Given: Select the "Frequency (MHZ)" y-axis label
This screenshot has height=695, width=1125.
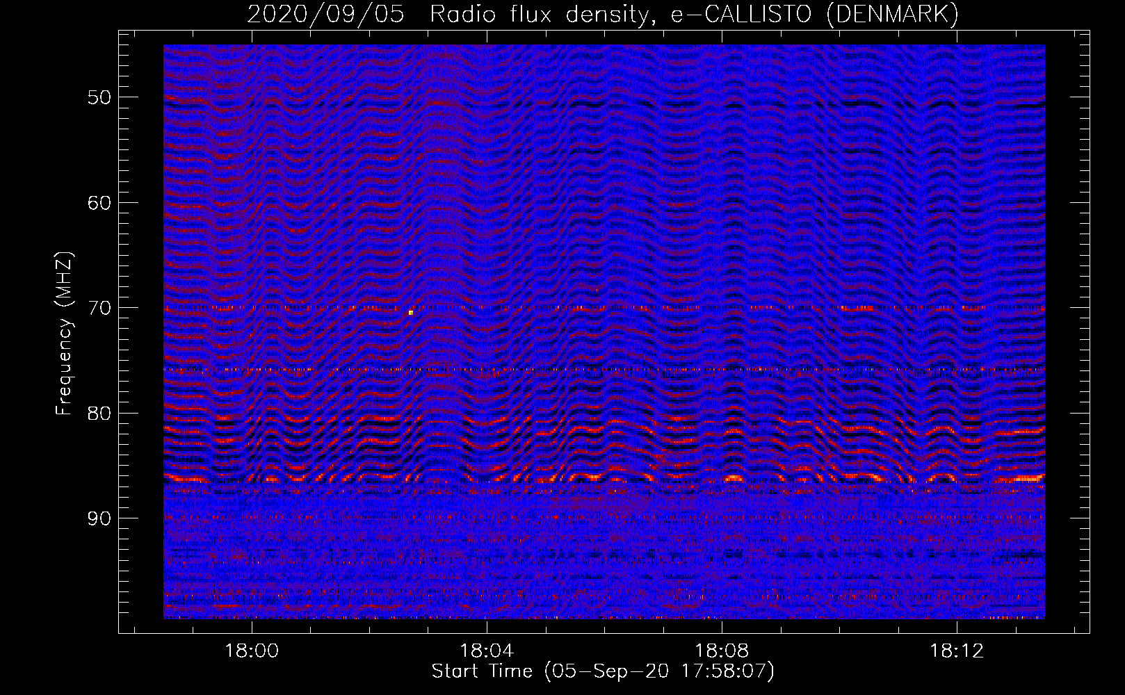Looking at the screenshot, I should click(x=64, y=334).
